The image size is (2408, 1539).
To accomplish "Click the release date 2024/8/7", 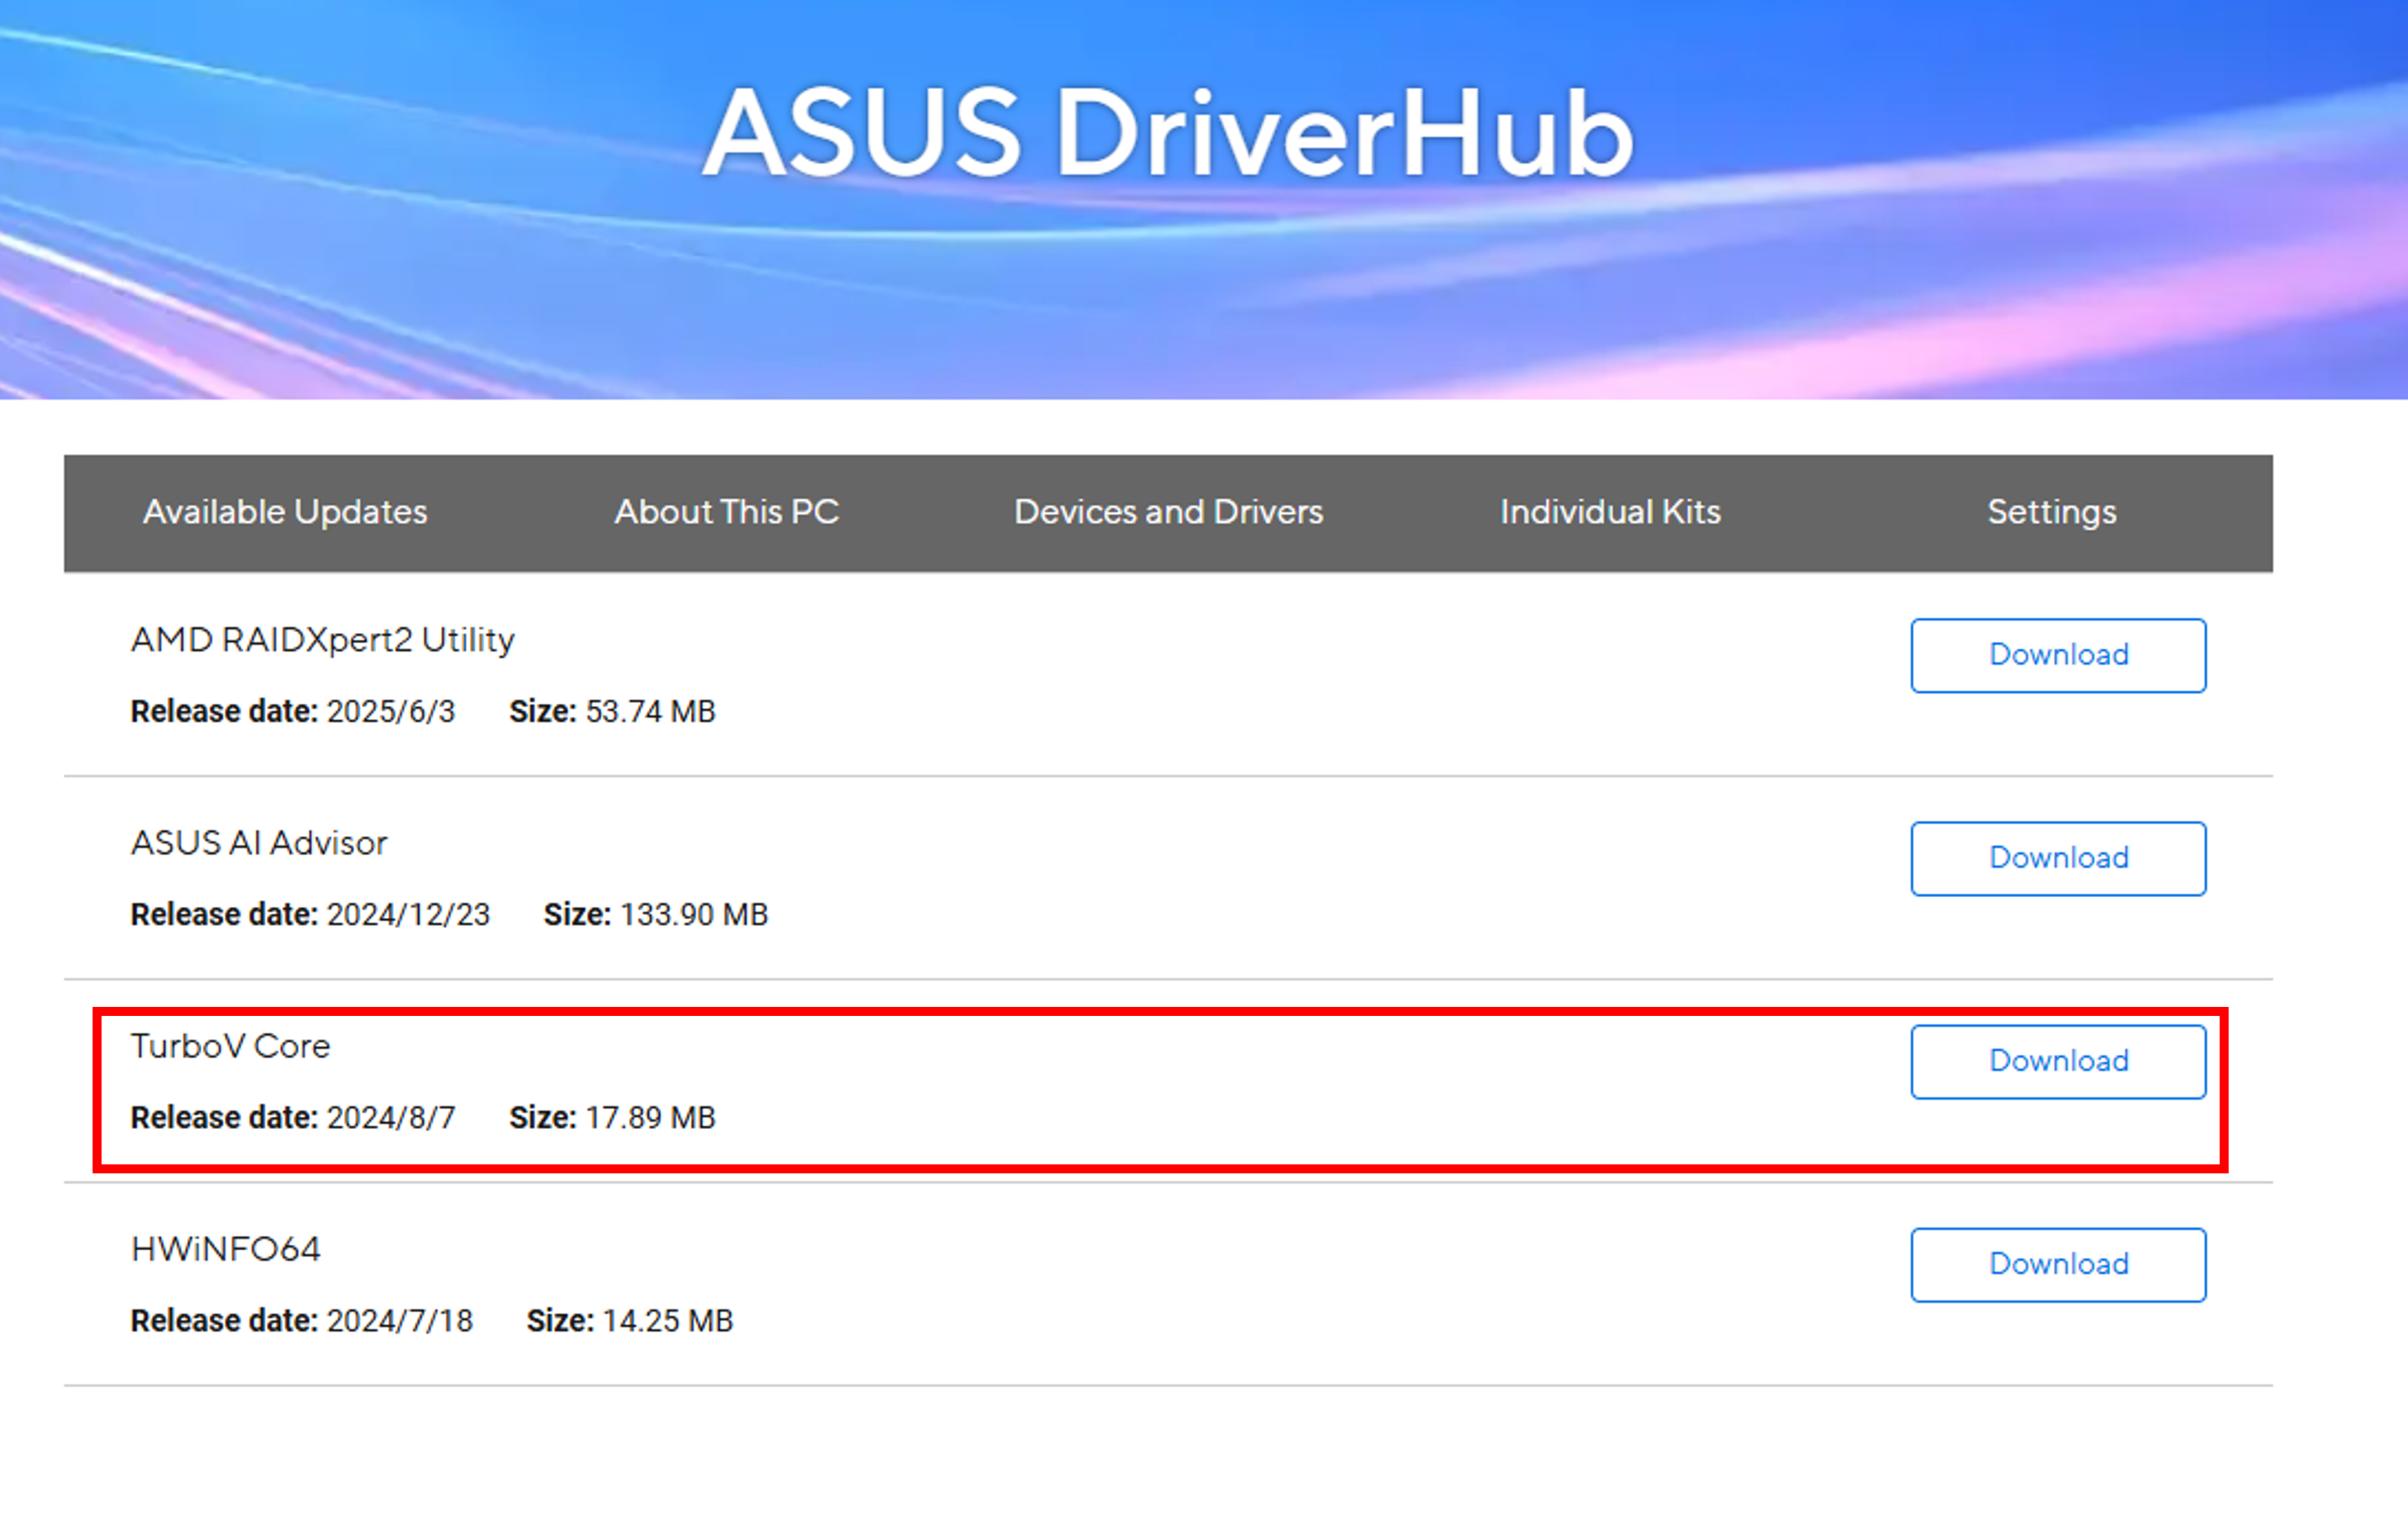I will click(x=391, y=1117).
